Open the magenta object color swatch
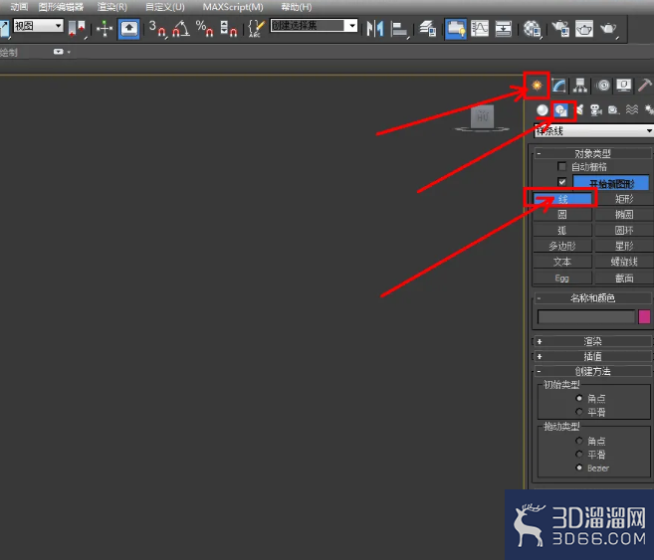Viewport: 654px width, 560px height. [x=644, y=316]
